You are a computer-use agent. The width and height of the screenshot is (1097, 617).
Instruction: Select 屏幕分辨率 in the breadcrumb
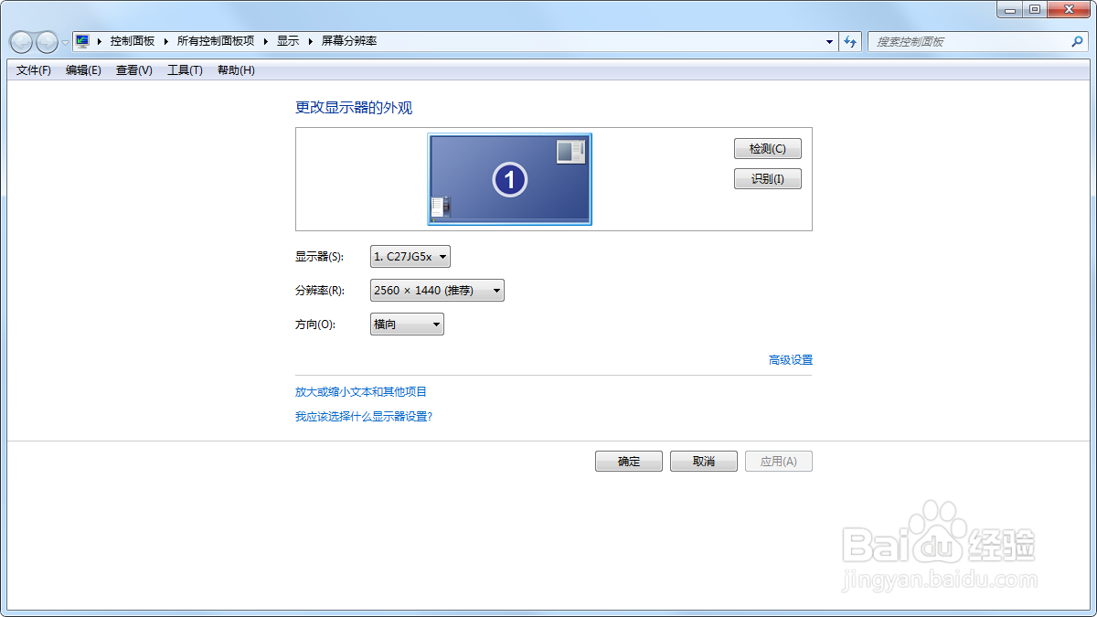coord(349,41)
